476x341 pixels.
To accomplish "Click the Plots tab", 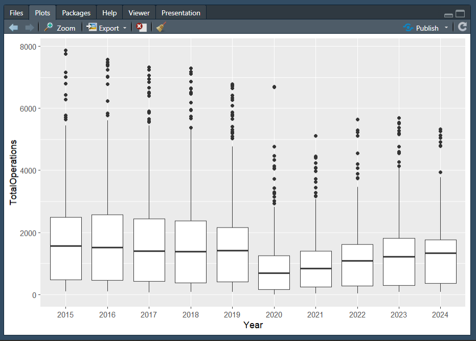I will [42, 13].
